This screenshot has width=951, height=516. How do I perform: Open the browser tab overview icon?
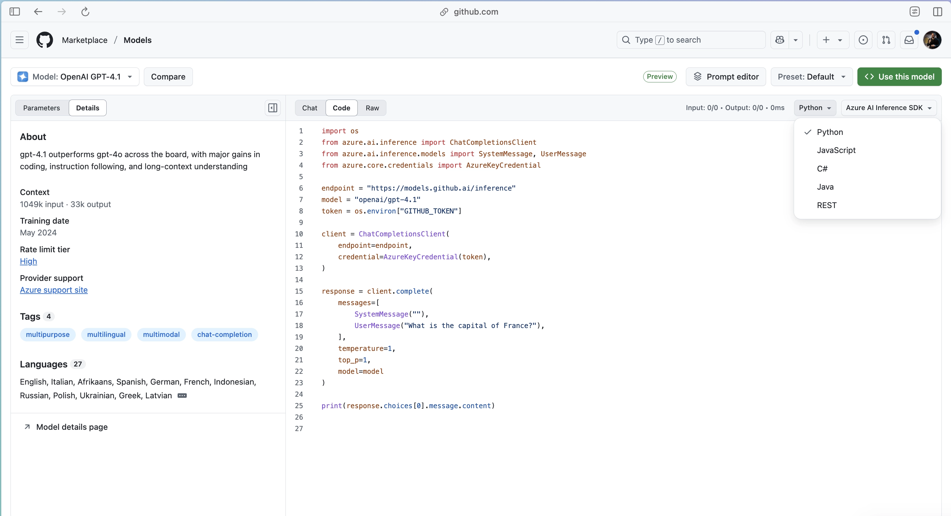click(x=914, y=11)
